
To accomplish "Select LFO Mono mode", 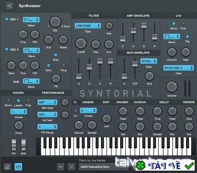I will (174, 24).
